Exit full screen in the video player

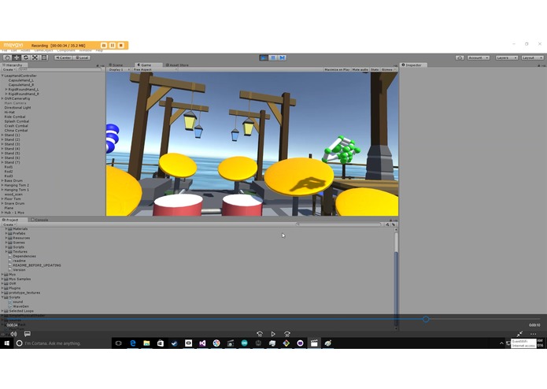[x=519, y=334]
